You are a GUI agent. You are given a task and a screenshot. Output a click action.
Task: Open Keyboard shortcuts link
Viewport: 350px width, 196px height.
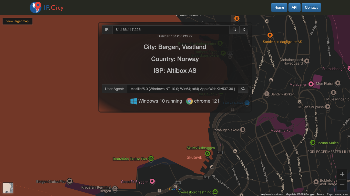[272, 194]
